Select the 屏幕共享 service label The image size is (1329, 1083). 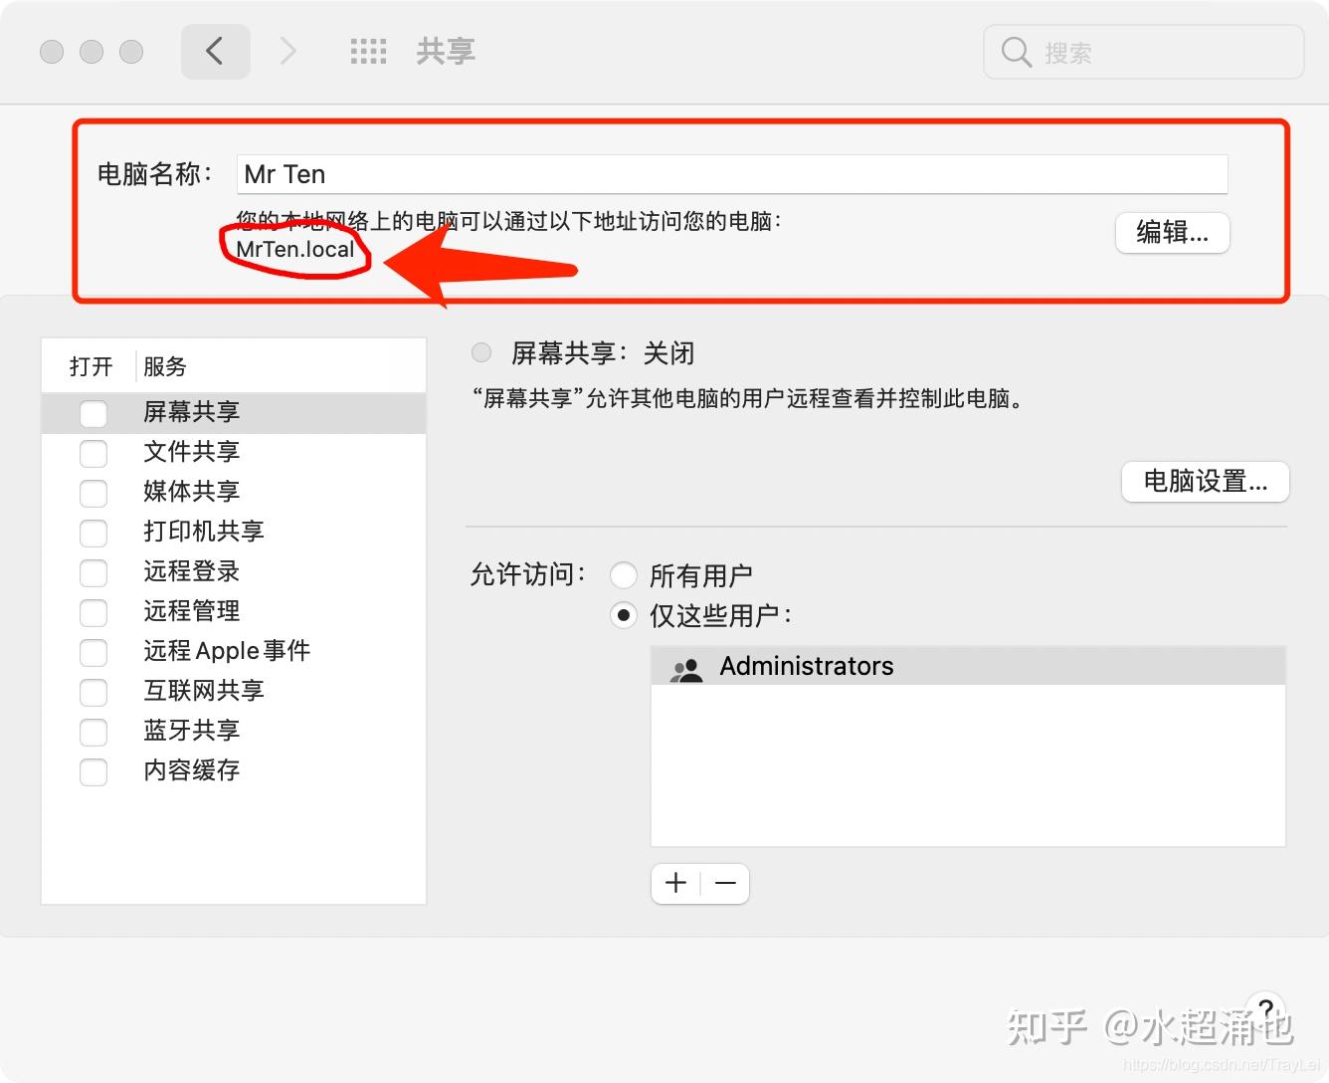(192, 412)
